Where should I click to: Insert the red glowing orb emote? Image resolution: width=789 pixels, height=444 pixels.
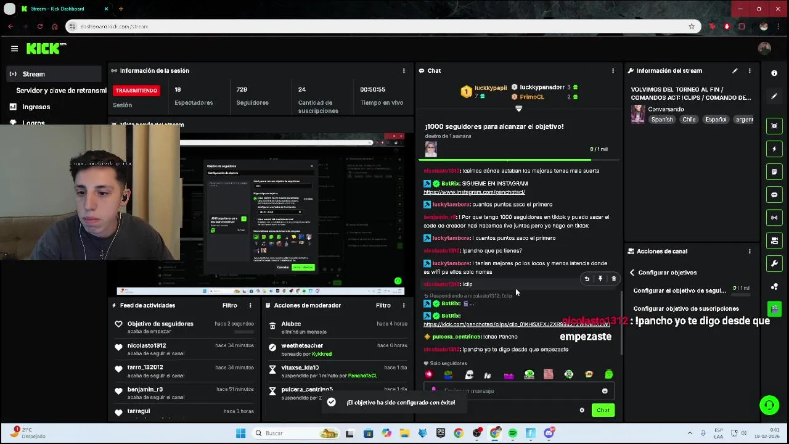point(429,374)
